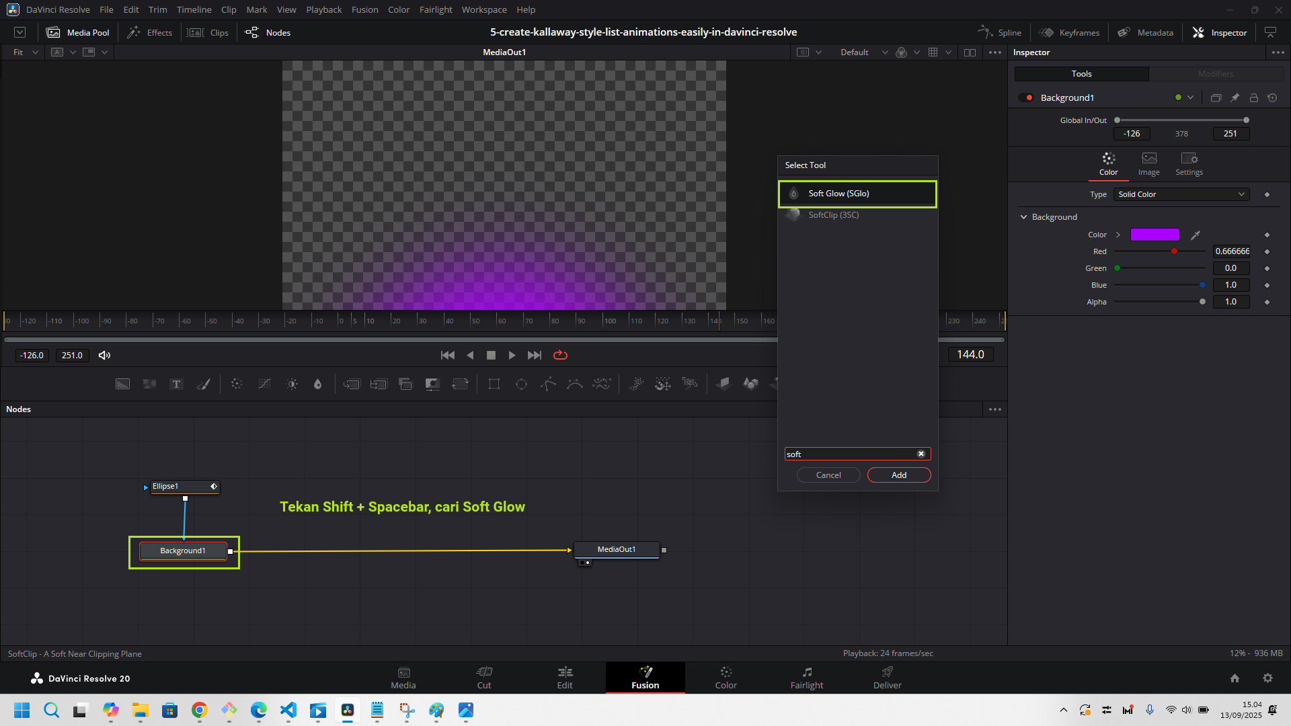Click the Add button in Select Tool
Viewport: 1291px width, 726px height.
(x=898, y=475)
